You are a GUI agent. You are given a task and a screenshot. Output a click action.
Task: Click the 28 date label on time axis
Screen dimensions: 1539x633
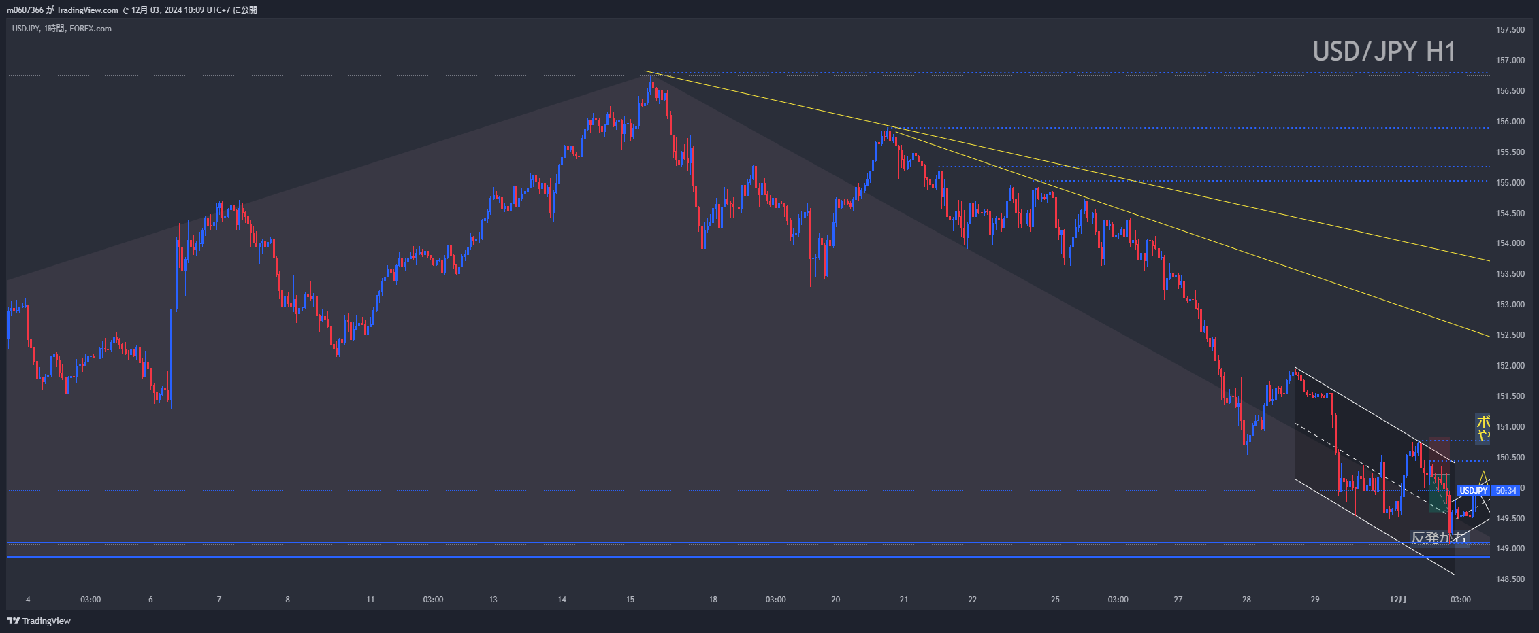point(1246,600)
